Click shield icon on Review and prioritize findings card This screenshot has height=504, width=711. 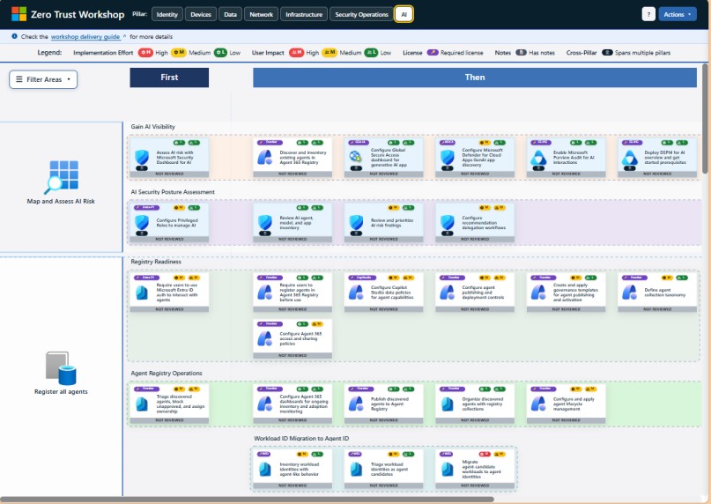pyautogui.click(x=356, y=222)
